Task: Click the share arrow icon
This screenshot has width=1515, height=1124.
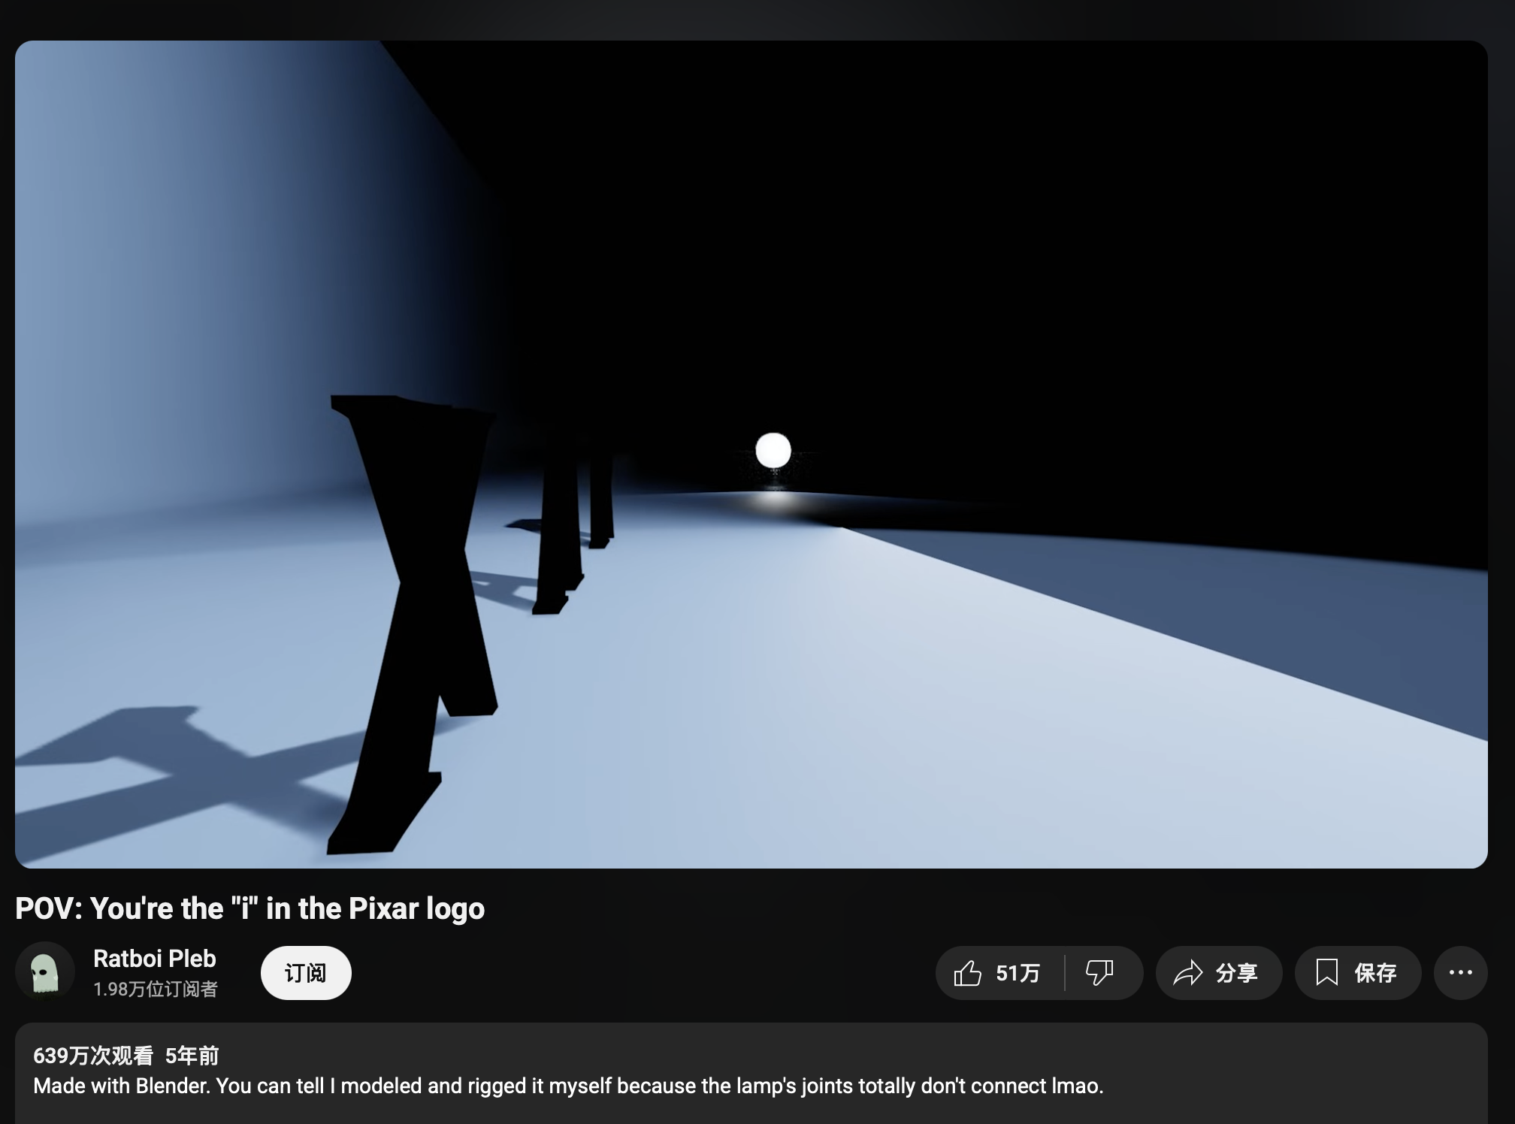Action: coord(1188,973)
